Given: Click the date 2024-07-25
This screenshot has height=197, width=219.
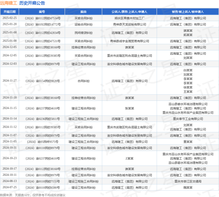Looking at the screenshot, I should point(9,187).
